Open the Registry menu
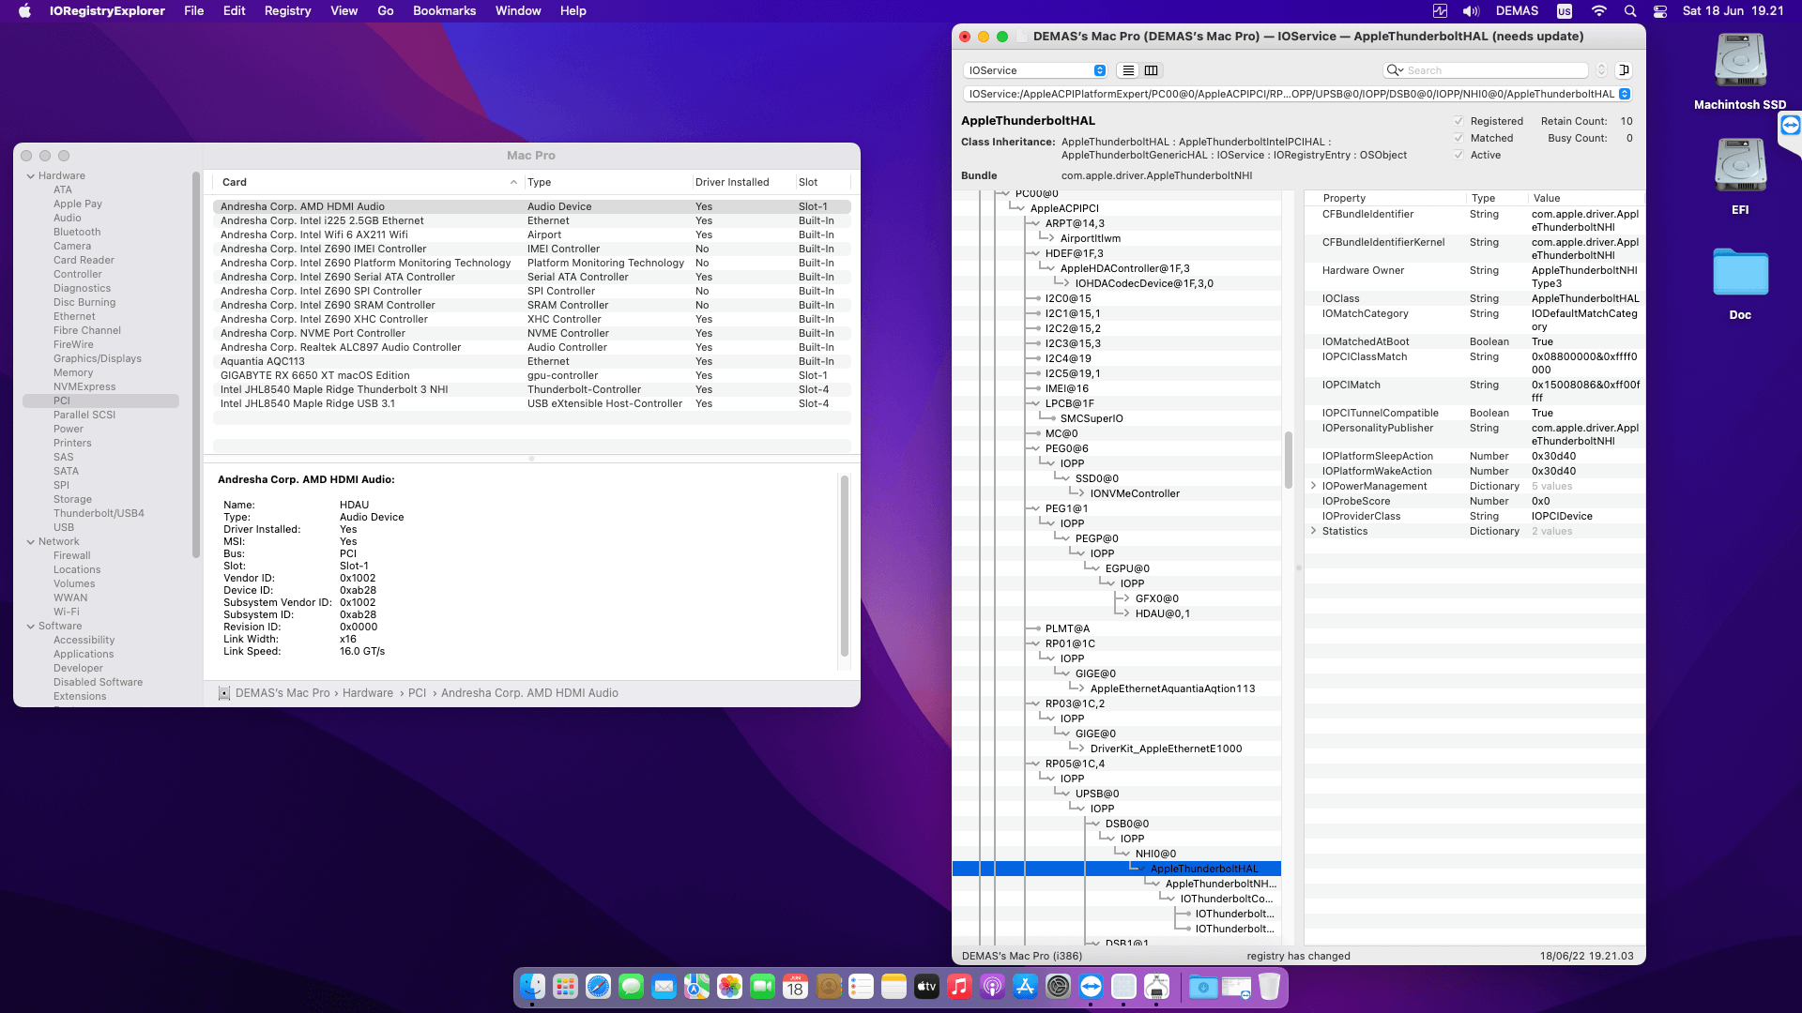1802x1013 pixels. pos(287,11)
